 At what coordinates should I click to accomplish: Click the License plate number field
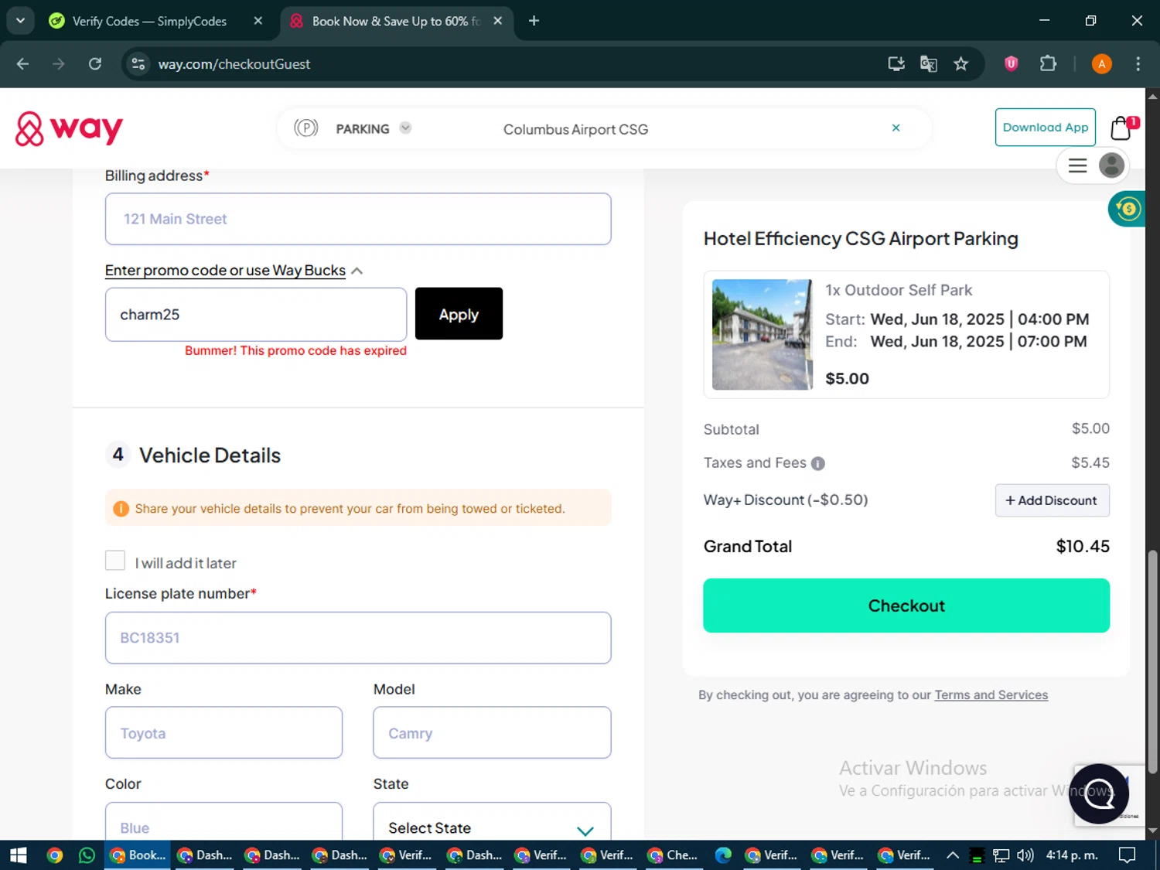coord(358,638)
